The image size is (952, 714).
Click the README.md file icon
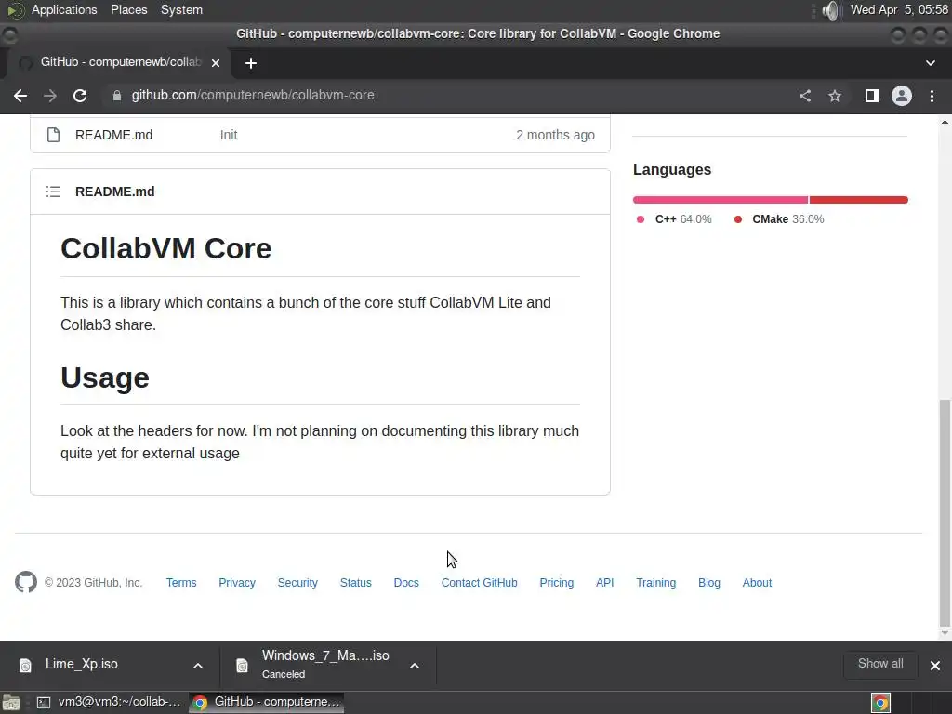tap(53, 135)
